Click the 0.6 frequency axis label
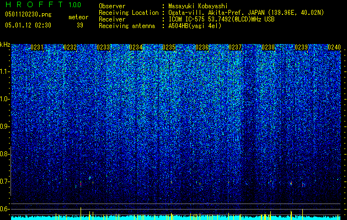This screenshot has height=220, width=347. point(4,209)
